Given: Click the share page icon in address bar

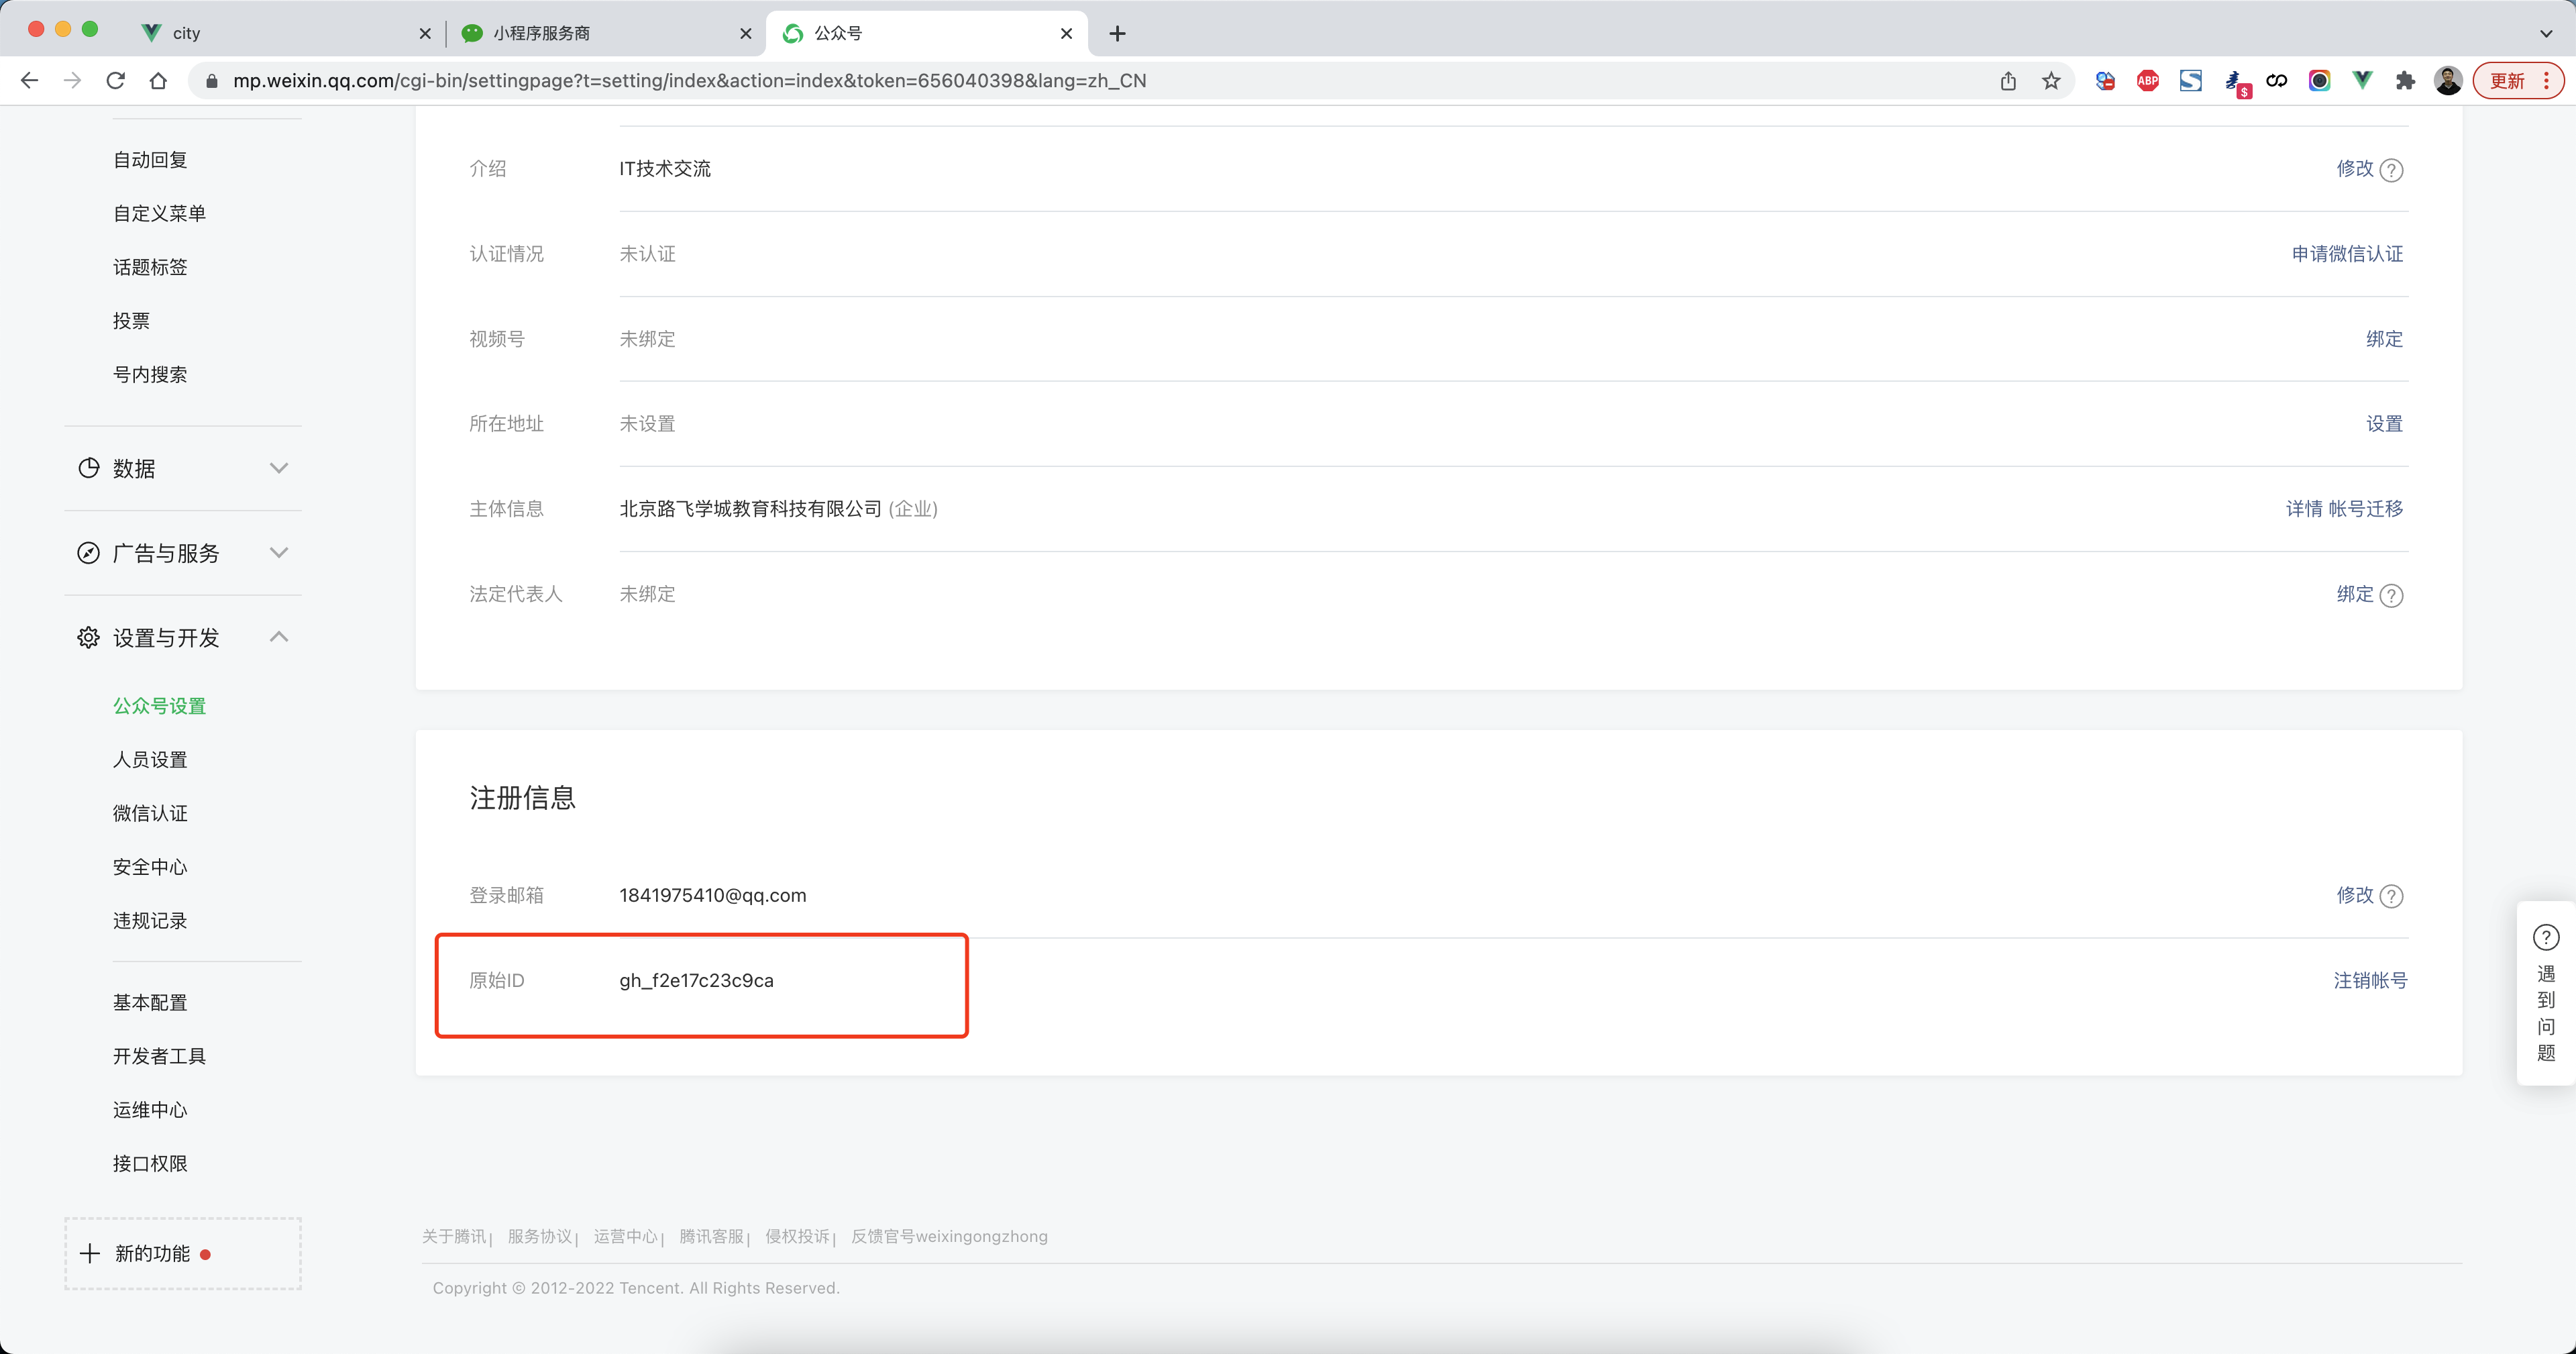Looking at the screenshot, I should coord(2008,81).
